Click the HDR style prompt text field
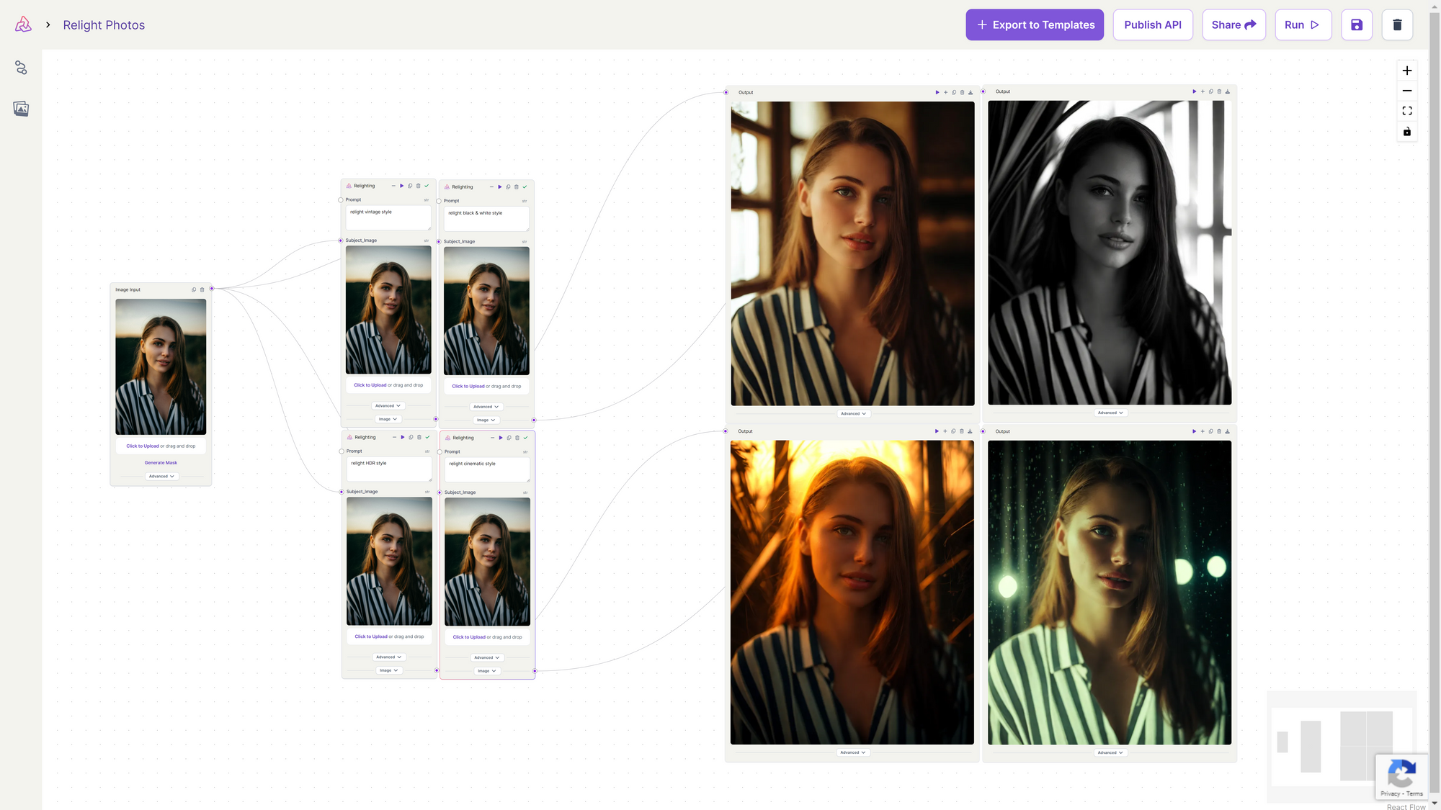Image resolution: width=1441 pixels, height=810 pixels. click(x=388, y=469)
